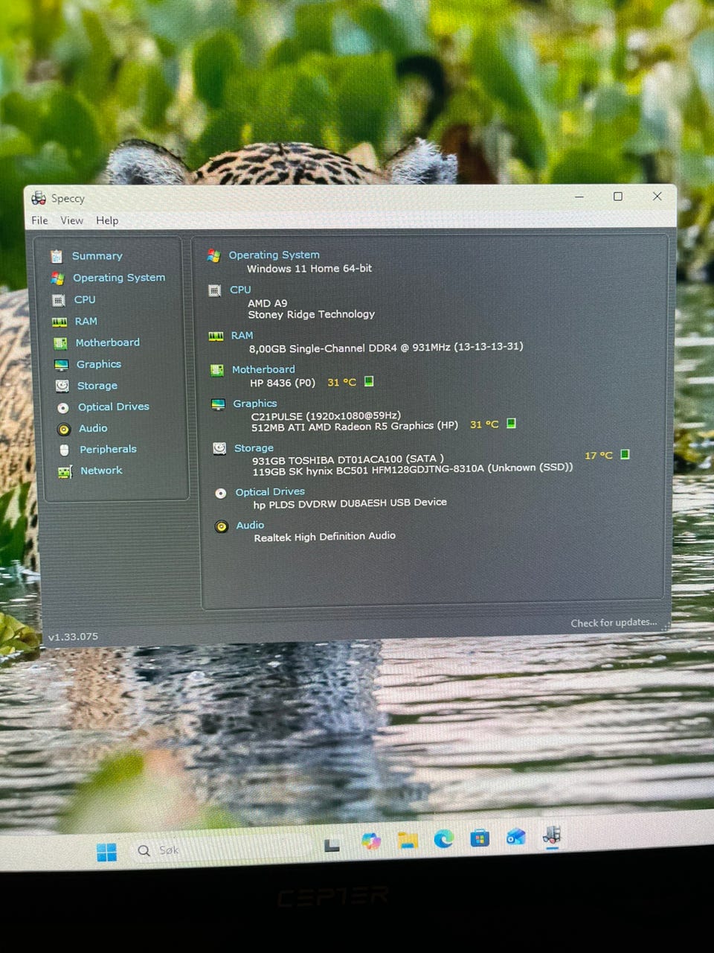714x953 pixels.
Task: Open the File menu
Action: (39, 220)
